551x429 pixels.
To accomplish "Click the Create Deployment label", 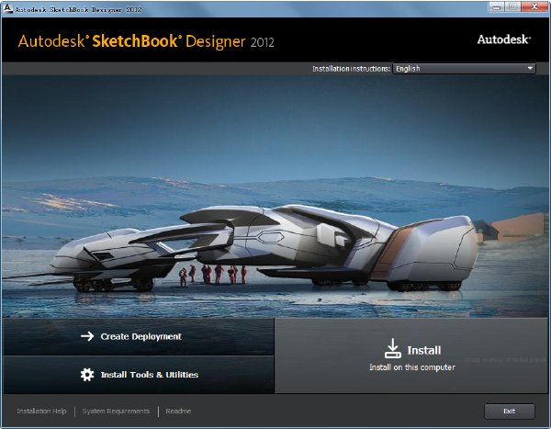I will 141,336.
